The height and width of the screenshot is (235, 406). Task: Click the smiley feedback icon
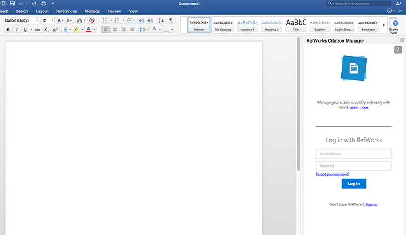tap(389, 11)
